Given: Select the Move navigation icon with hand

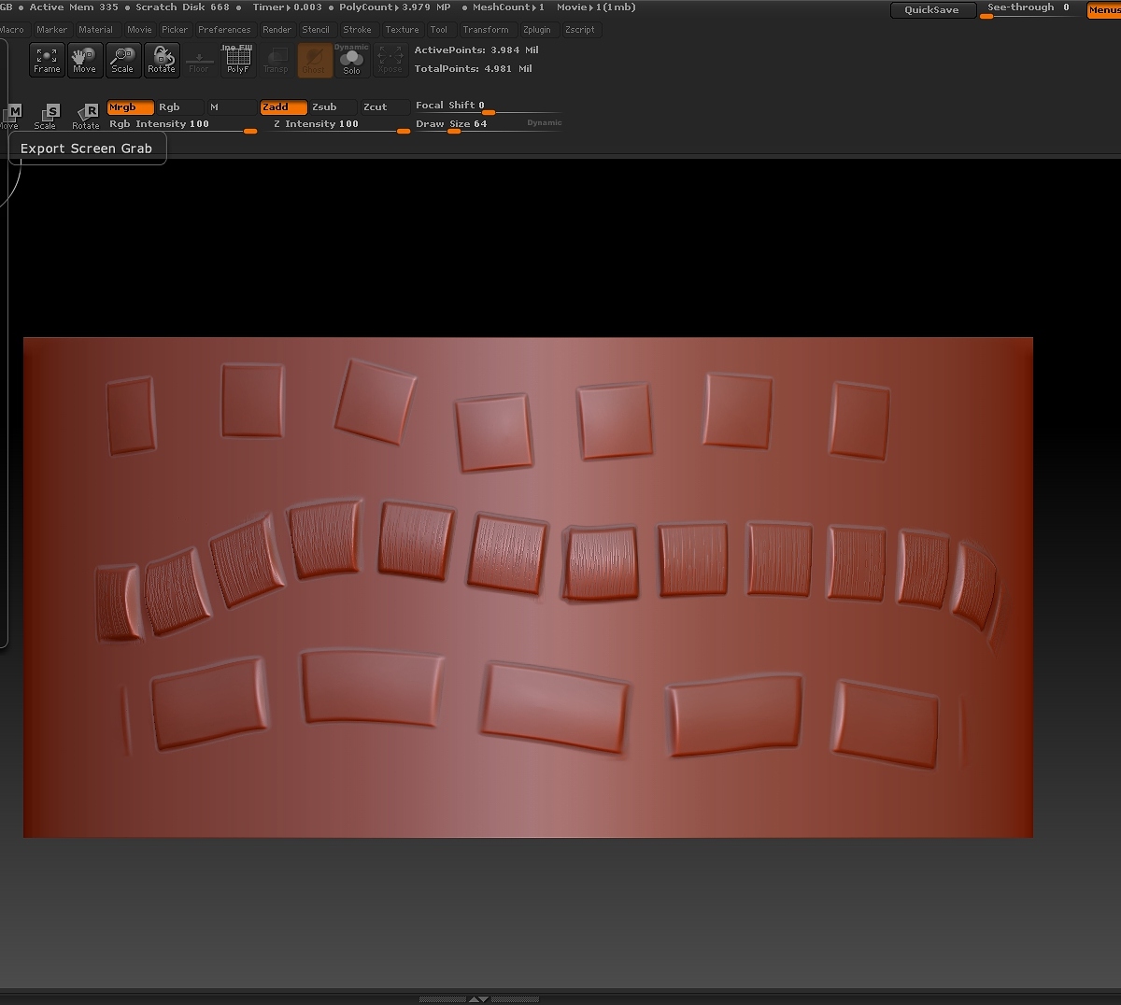Looking at the screenshot, I should pyautogui.click(x=84, y=60).
